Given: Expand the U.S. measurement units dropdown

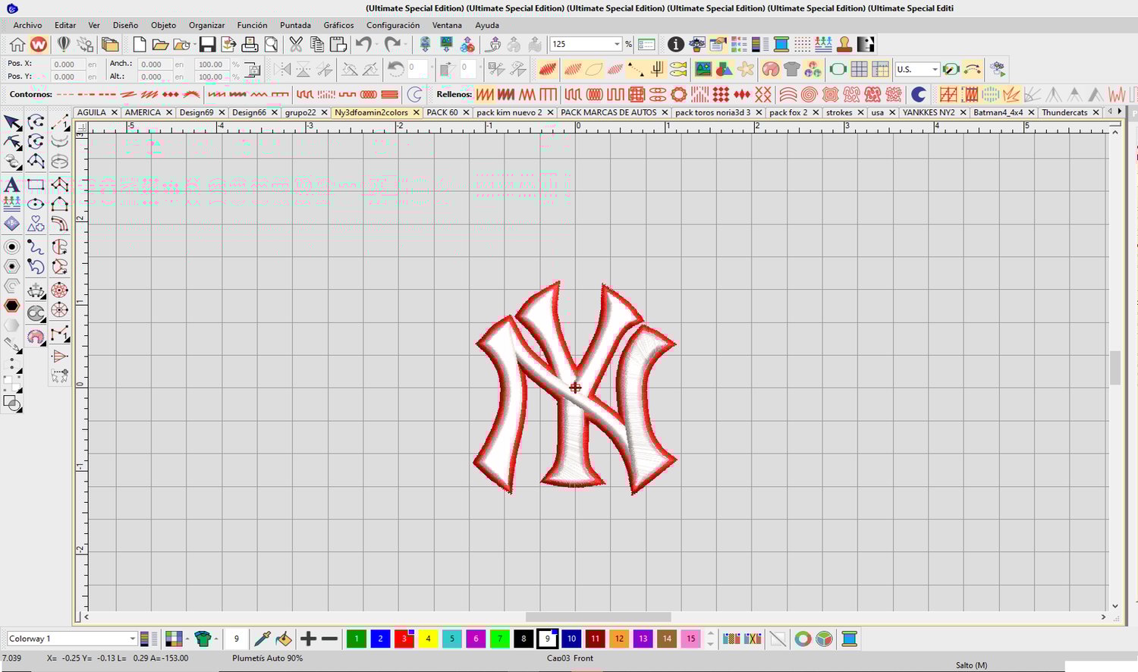Looking at the screenshot, I should [935, 69].
